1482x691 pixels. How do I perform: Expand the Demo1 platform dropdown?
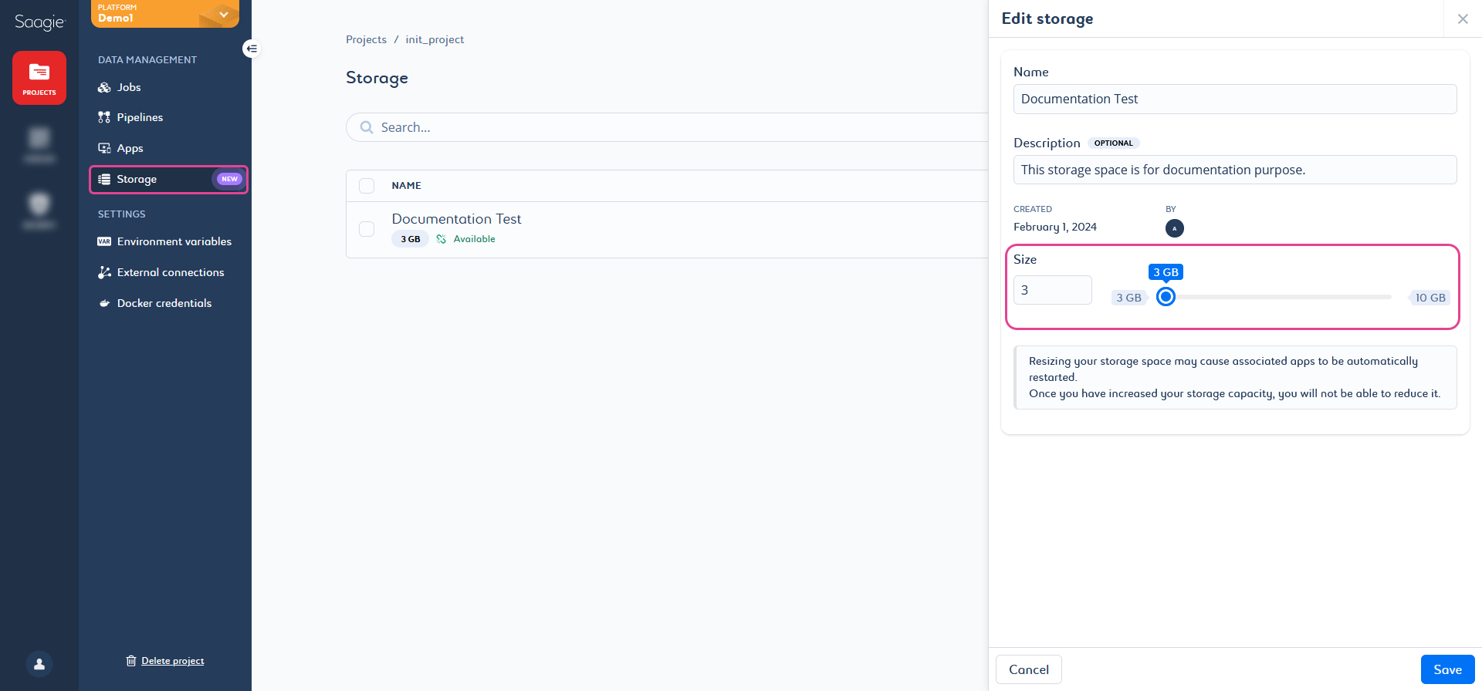tap(224, 14)
